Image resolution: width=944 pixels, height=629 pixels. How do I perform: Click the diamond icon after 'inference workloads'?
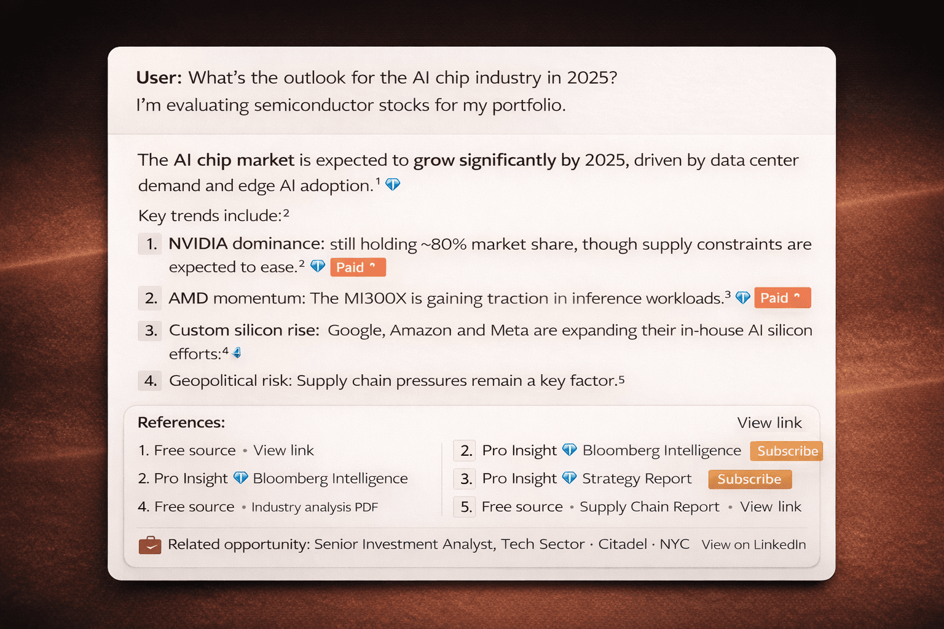pyautogui.click(x=743, y=298)
